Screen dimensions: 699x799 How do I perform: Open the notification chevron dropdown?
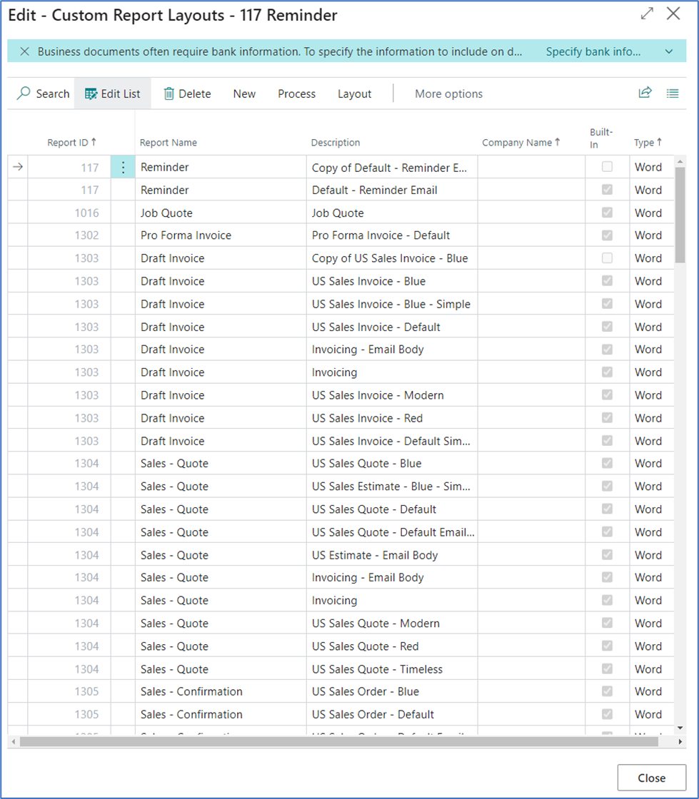[670, 51]
